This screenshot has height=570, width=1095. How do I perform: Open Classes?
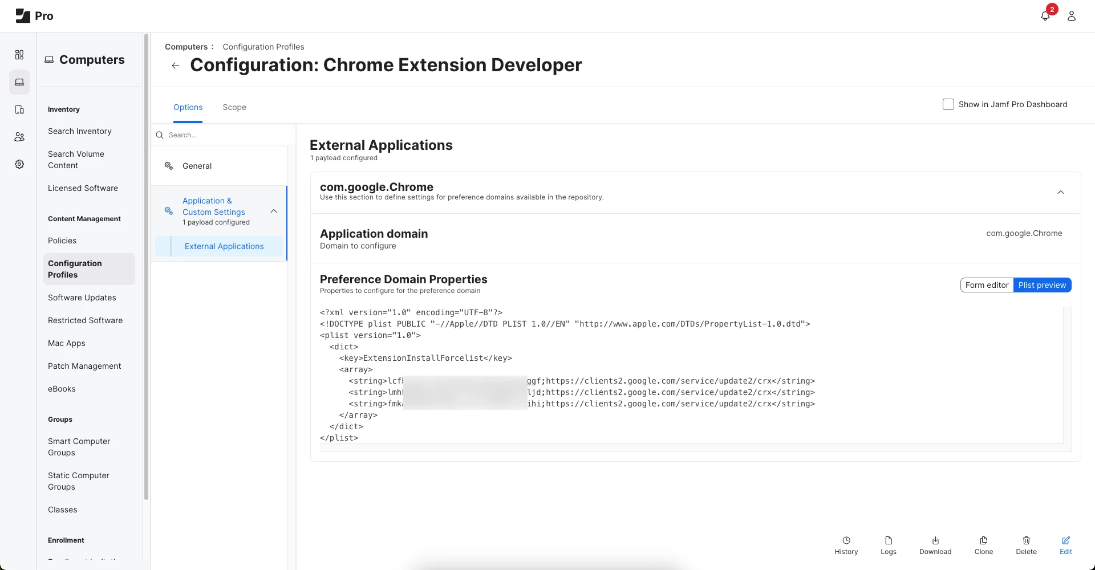(63, 510)
